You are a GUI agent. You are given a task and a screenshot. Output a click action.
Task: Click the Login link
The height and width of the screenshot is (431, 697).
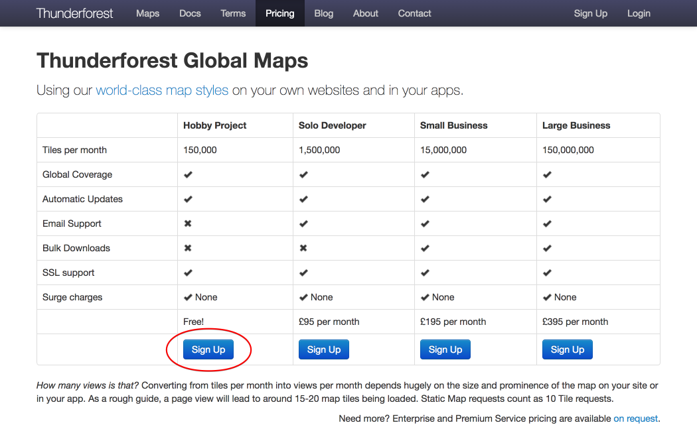pos(639,13)
